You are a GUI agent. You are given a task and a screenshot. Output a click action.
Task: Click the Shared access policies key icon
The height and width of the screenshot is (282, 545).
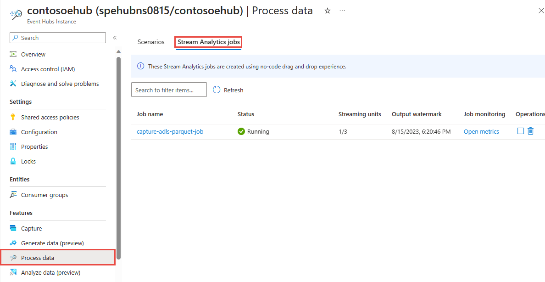click(13, 117)
